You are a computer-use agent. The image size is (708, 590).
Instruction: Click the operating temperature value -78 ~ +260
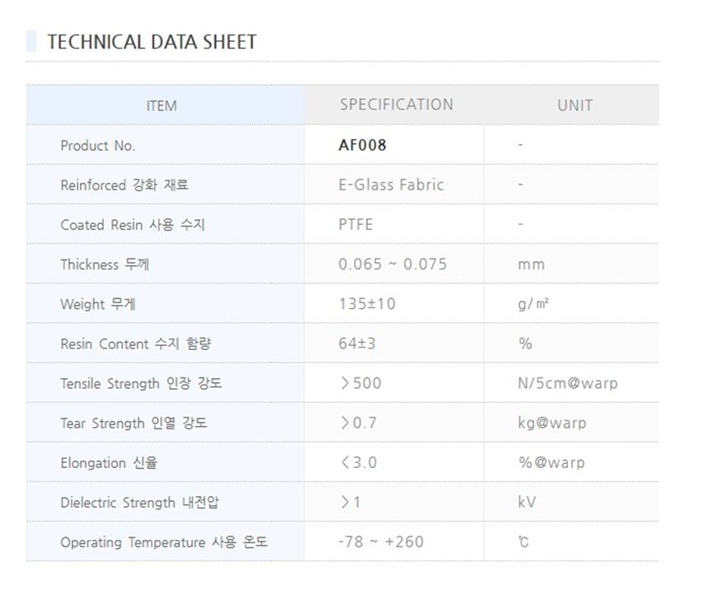point(381,542)
